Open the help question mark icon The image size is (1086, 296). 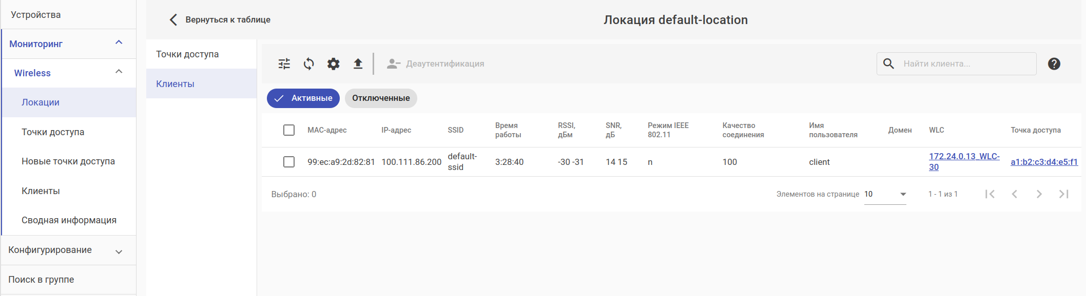(1054, 64)
